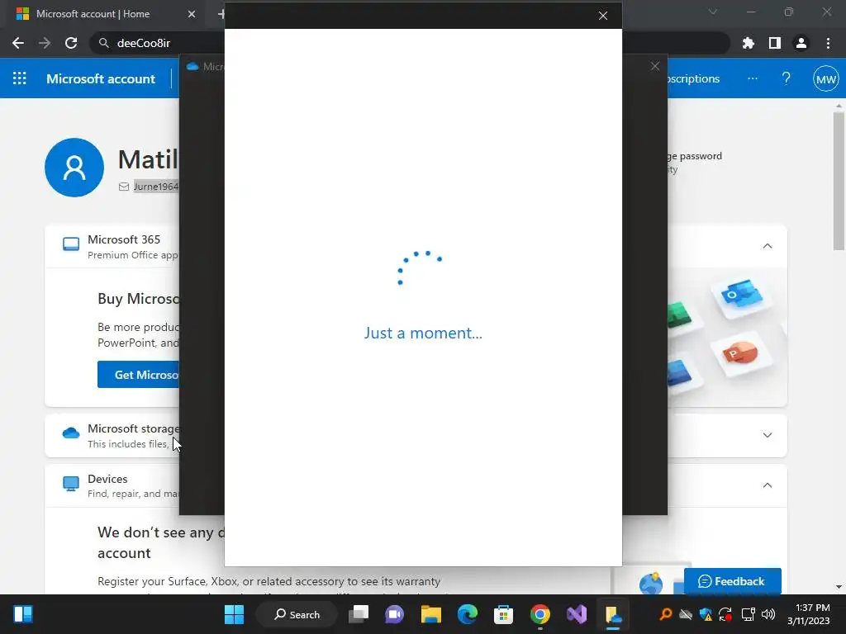846x634 pixels.
Task: Click the Microsoft 365 laptop icon
Action: 71,244
